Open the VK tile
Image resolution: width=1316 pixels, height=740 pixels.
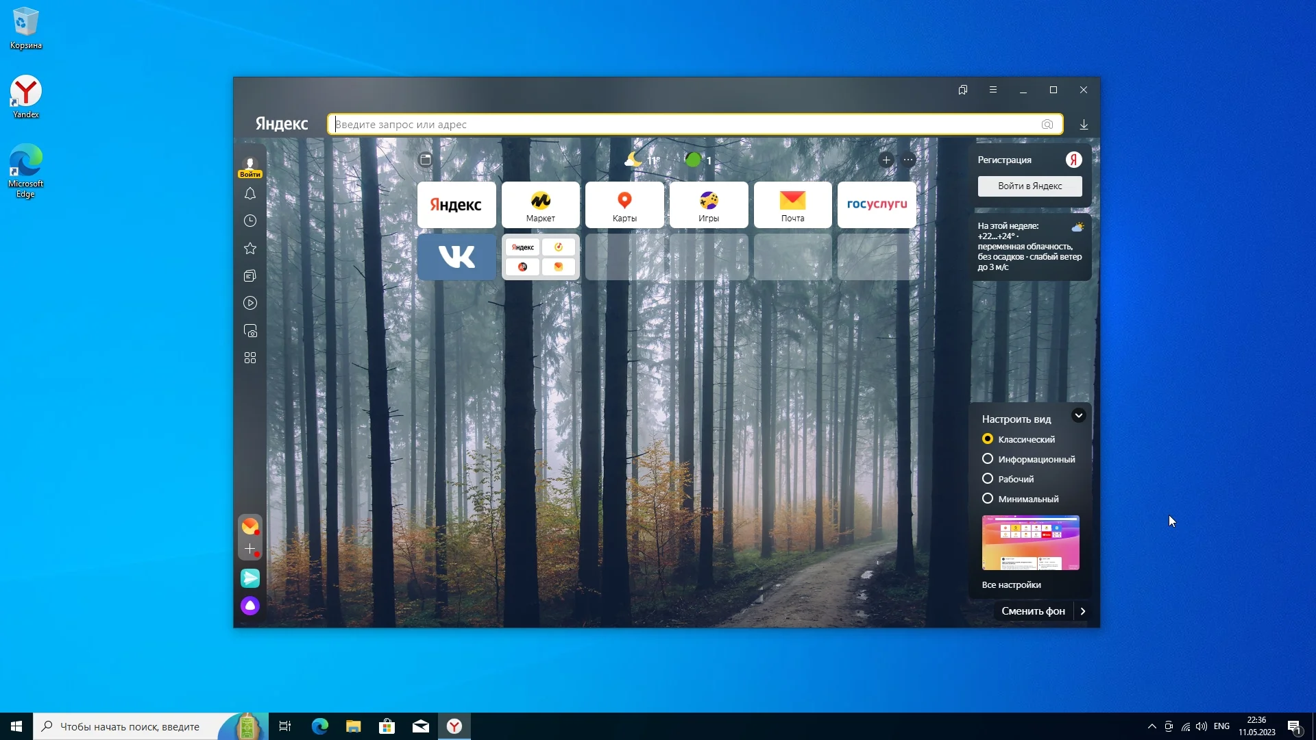(456, 257)
